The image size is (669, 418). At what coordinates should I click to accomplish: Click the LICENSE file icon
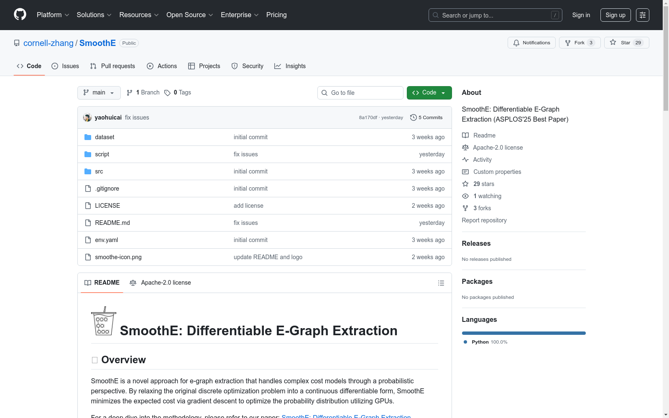click(x=88, y=206)
